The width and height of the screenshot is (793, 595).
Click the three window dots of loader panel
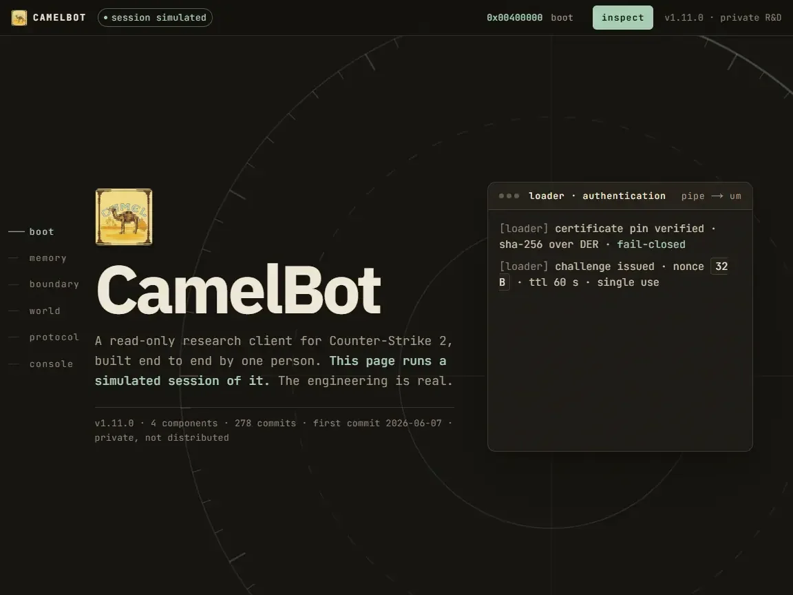[x=509, y=196]
